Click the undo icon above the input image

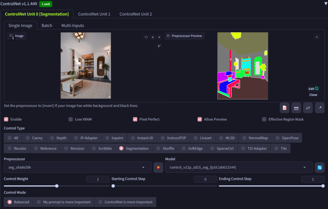pos(146,37)
